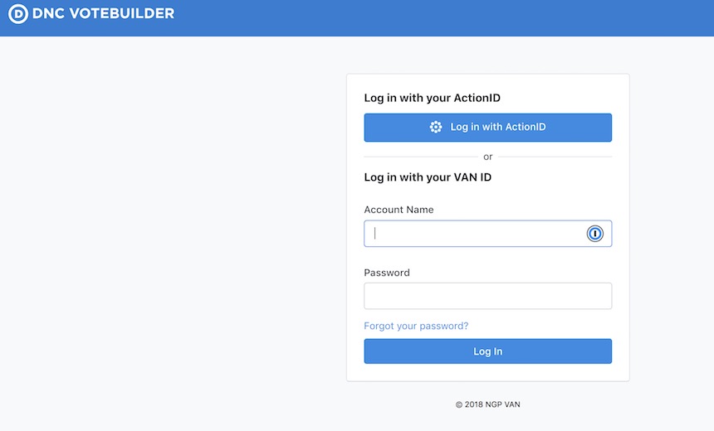Click the DNC VOTEBUILDER header title

click(x=104, y=13)
